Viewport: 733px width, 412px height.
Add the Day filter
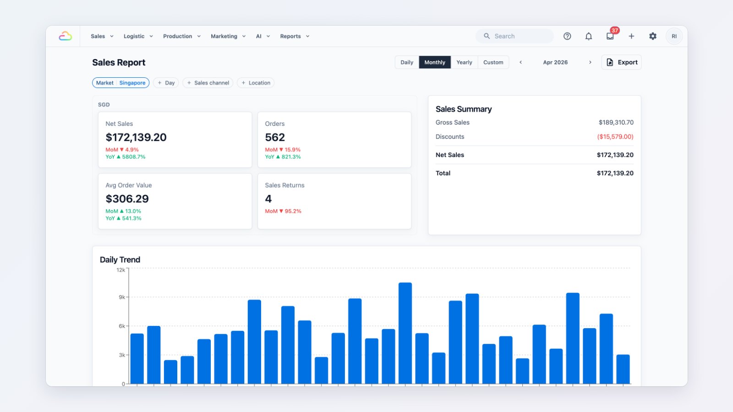[166, 83]
